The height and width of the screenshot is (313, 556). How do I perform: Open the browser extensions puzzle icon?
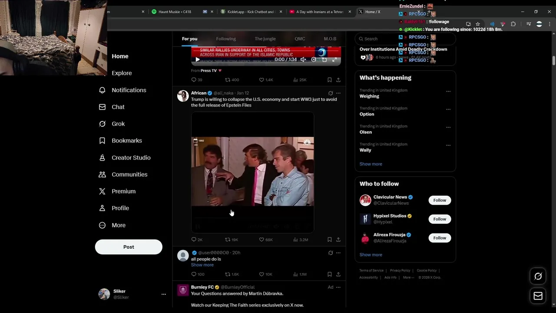pos(513,24)
